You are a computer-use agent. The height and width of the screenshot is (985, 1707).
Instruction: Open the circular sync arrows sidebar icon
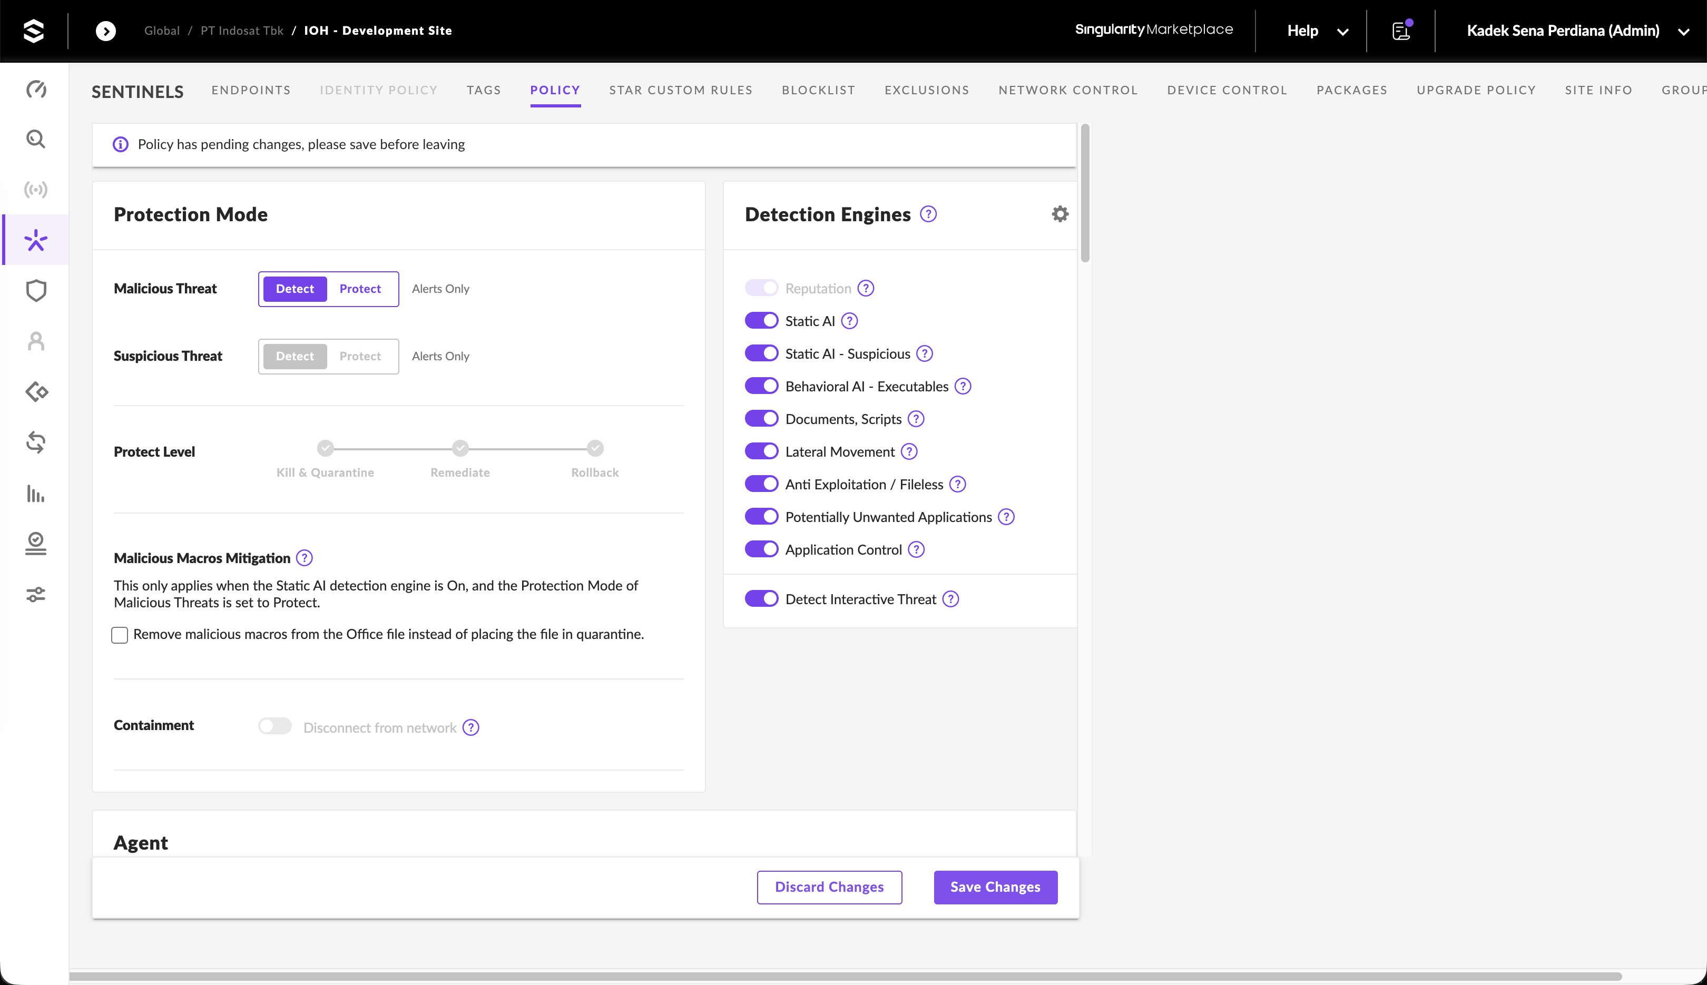click(x=36, y=442)
